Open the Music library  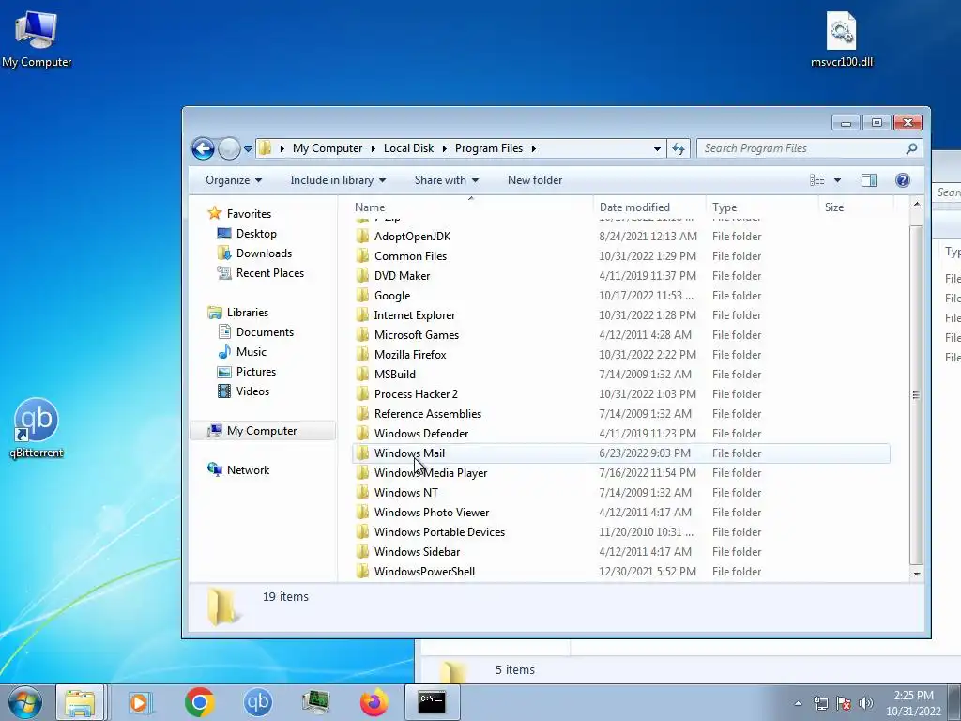(x=252, y=352)
